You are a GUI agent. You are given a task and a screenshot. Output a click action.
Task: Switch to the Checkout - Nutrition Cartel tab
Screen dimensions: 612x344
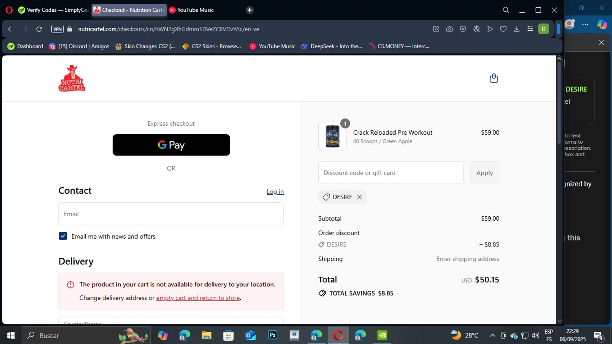[x=129, y=10]
